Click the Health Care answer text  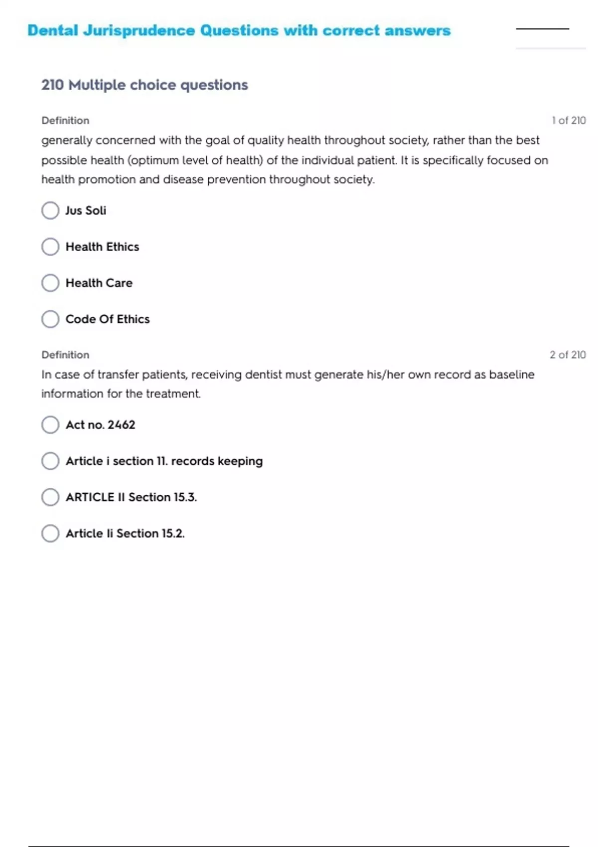point(99,283)
